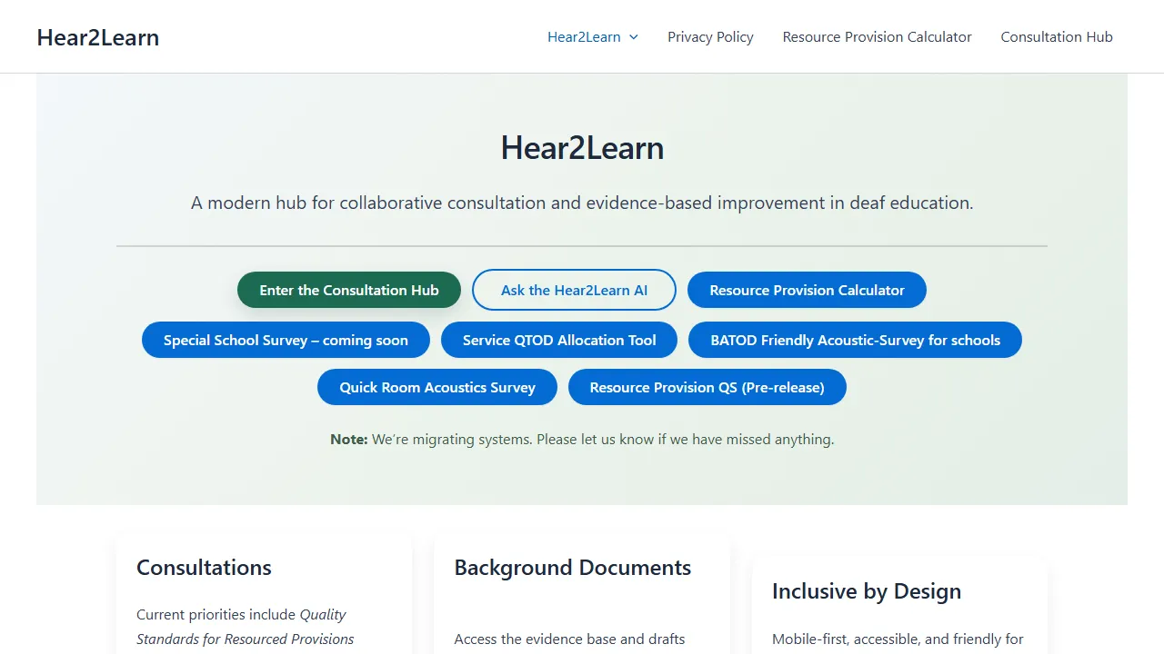
Task: Open Resource Provision Calculator from the navigation bar
Action: click(x=877, y=36)
